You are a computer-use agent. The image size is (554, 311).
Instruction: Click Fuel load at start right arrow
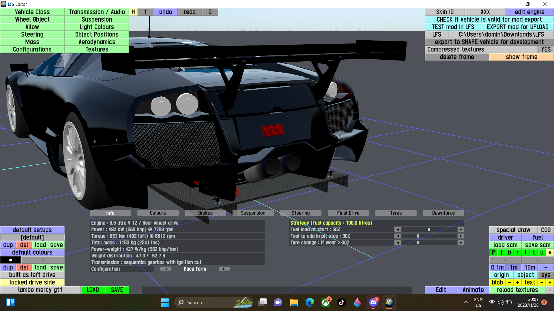click(461, 230)
